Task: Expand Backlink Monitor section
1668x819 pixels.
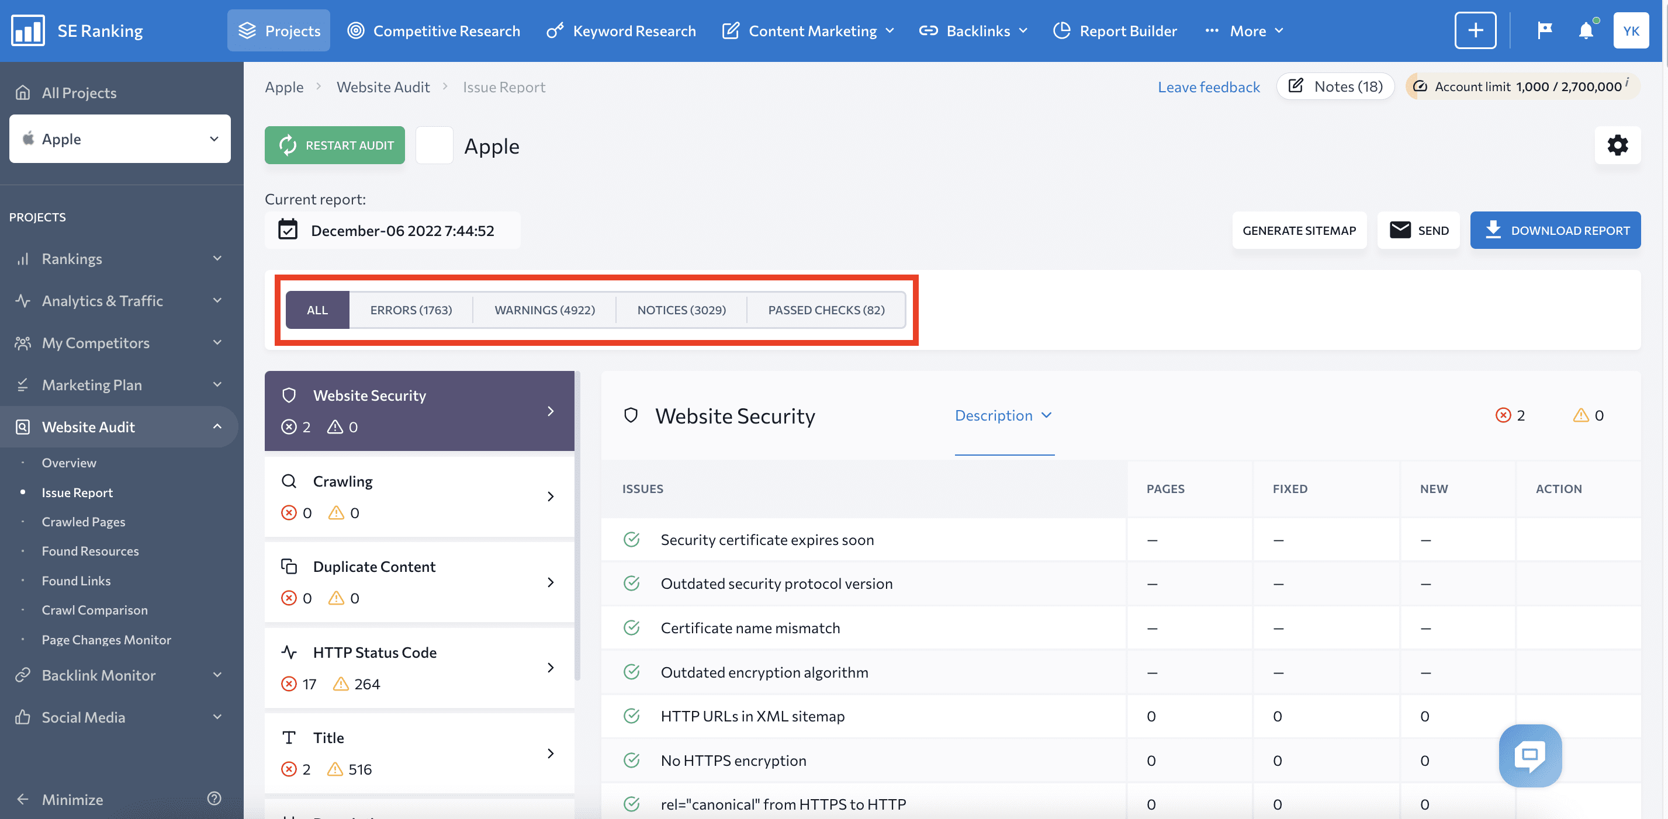Action: point(120,675)
